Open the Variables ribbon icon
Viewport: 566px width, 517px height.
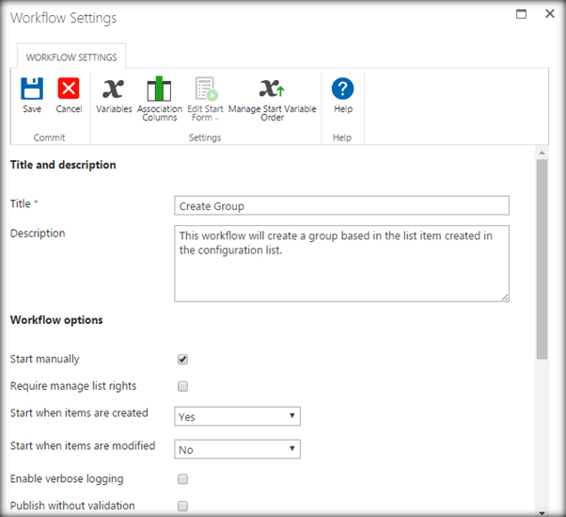point(114,89)
